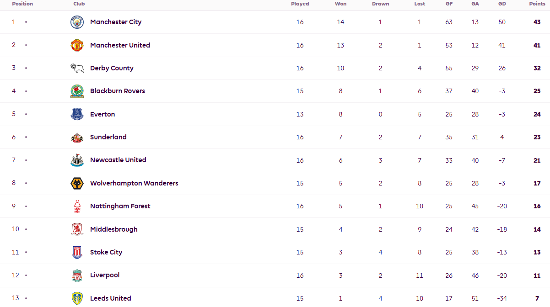Image resolution: width=550 pixels, height=307 pixels.
Task: Click the Blackburn Rovers club crest
Action: point(77,91)
